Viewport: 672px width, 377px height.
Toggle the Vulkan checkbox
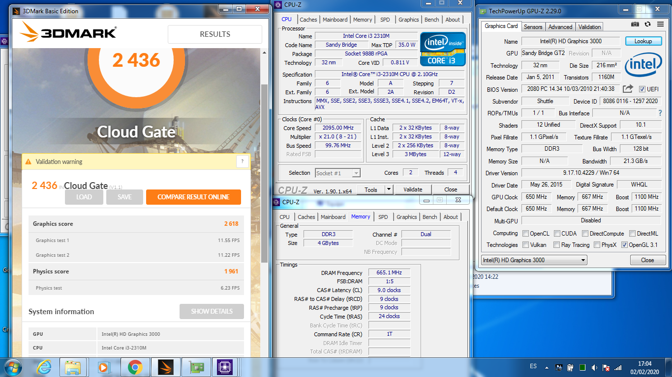(x=526, y=245)
